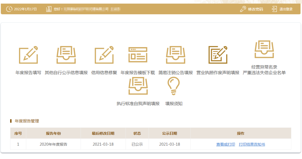Select the 营业执照作废声明填报 icon

(218, 55)
